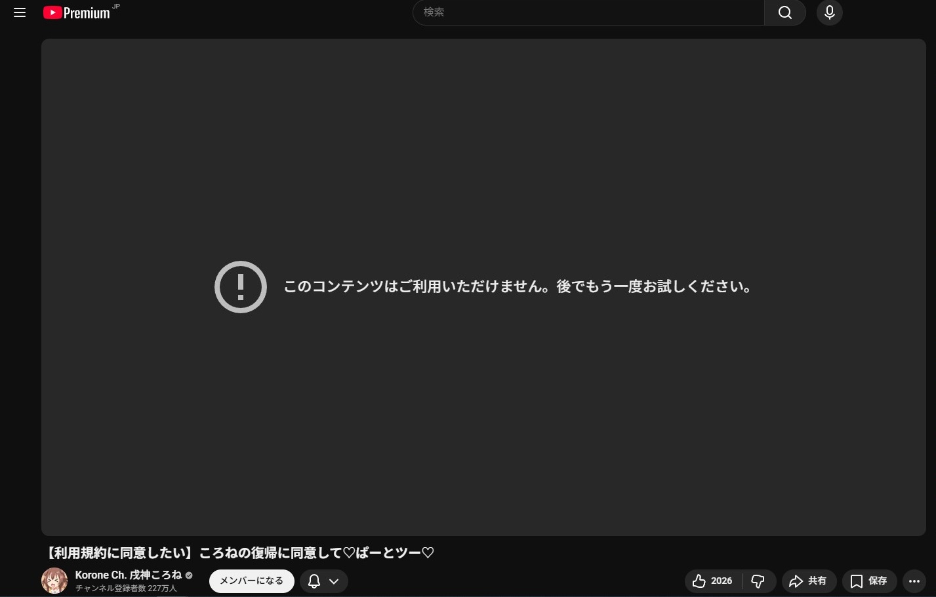
Task: Save video using 保存 button
Action: [868, 581]
